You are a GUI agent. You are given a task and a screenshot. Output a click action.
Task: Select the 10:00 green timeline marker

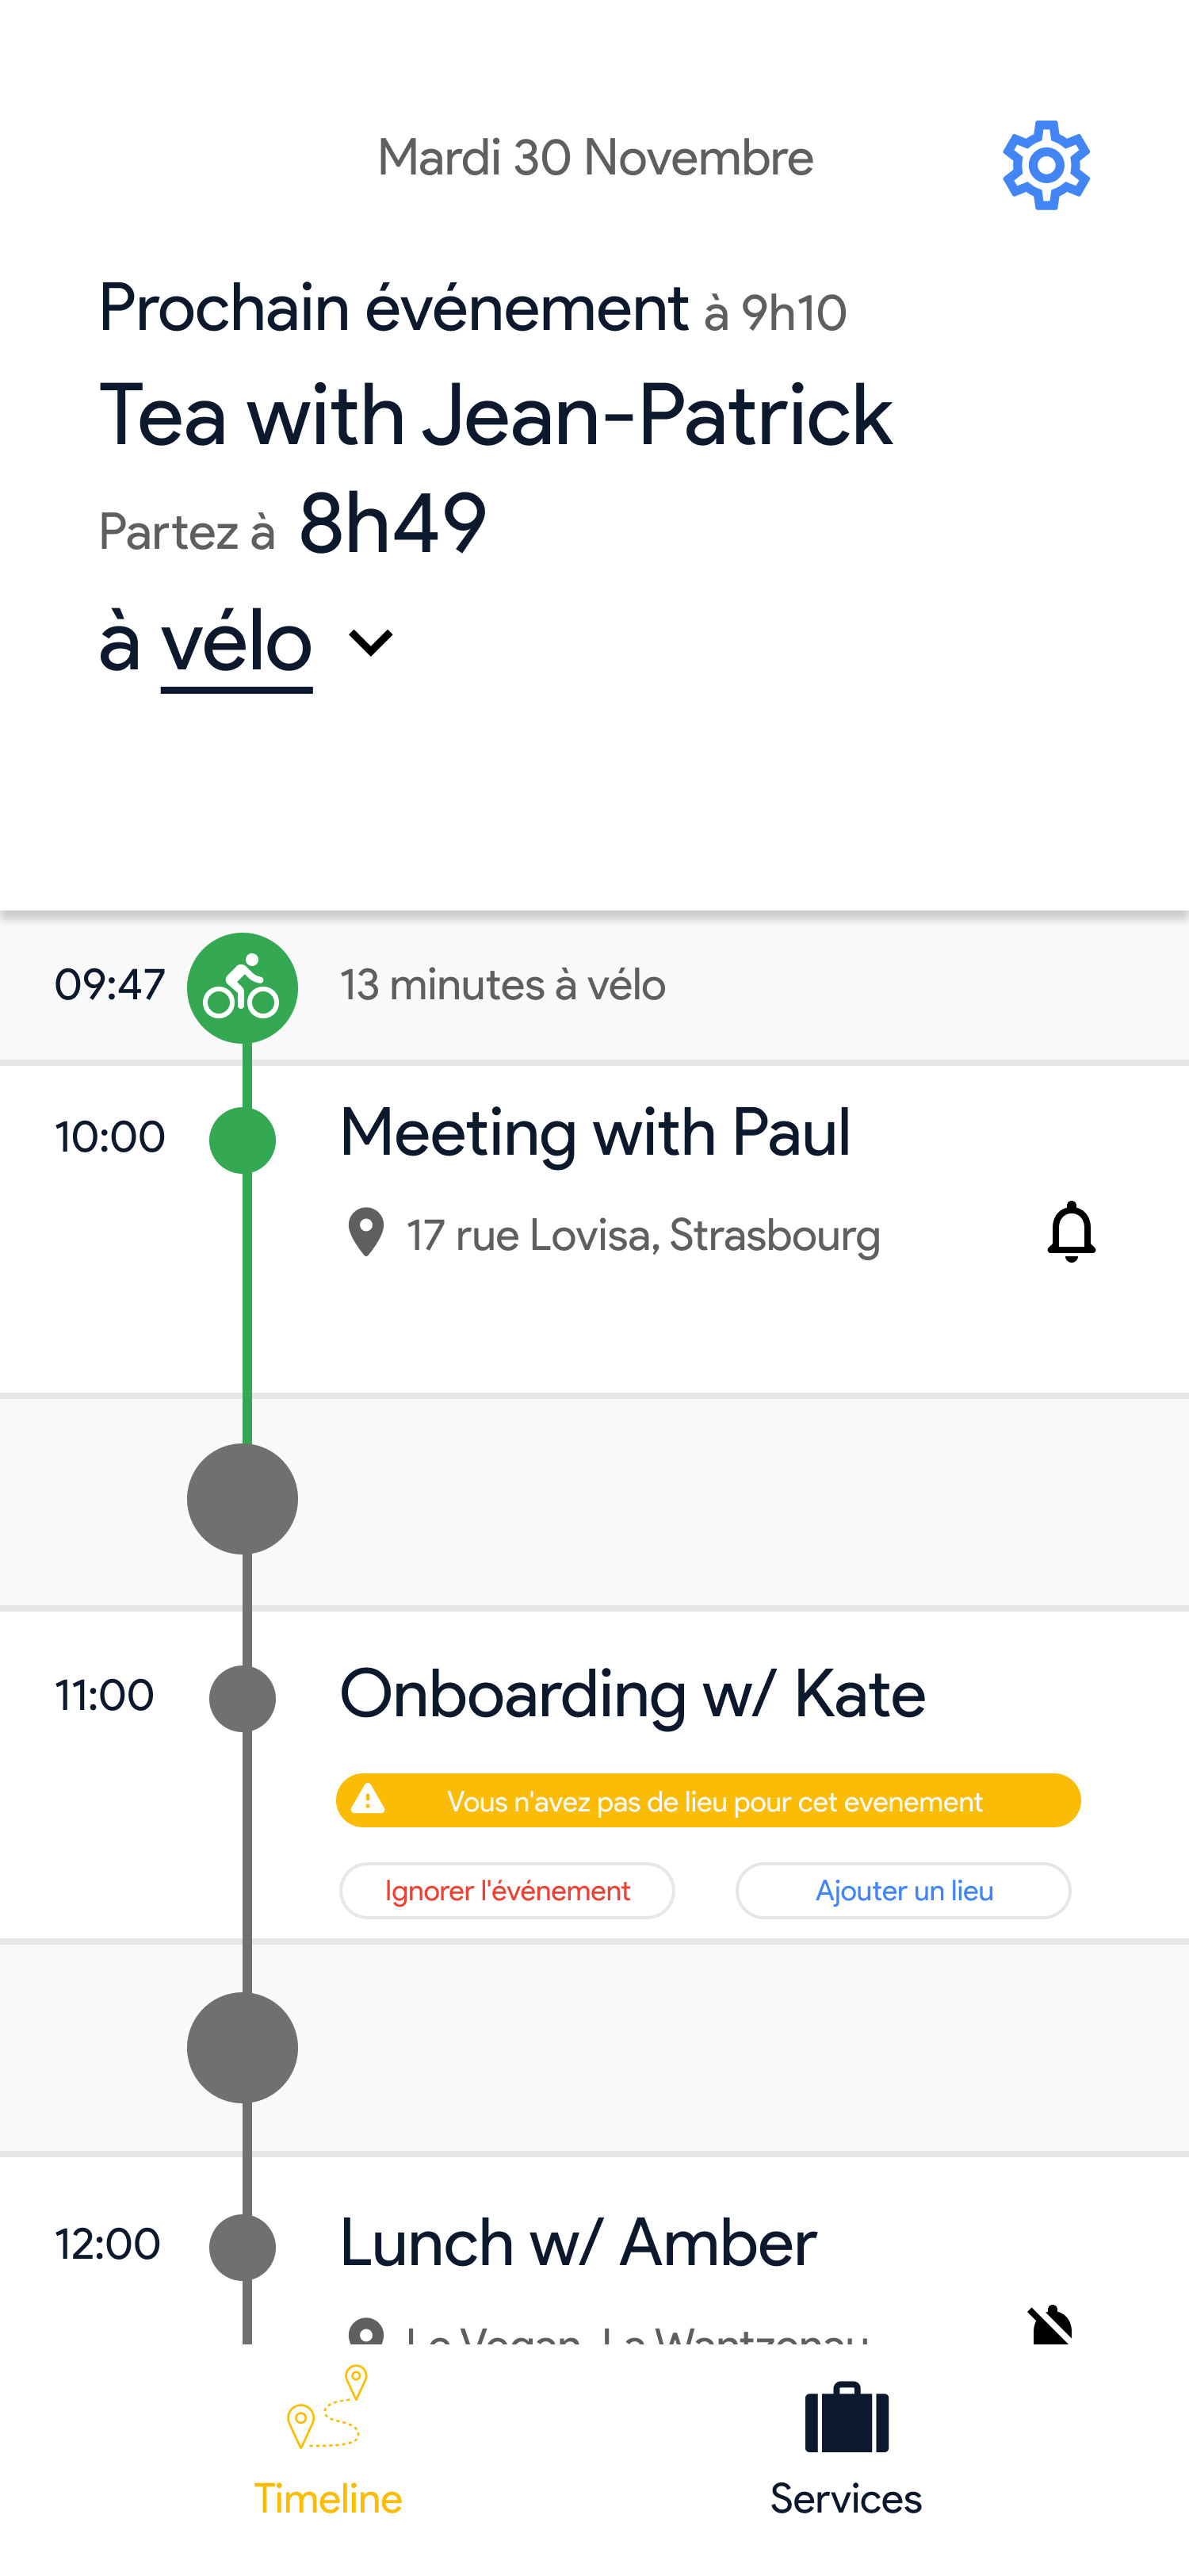tap(242, 1140)
